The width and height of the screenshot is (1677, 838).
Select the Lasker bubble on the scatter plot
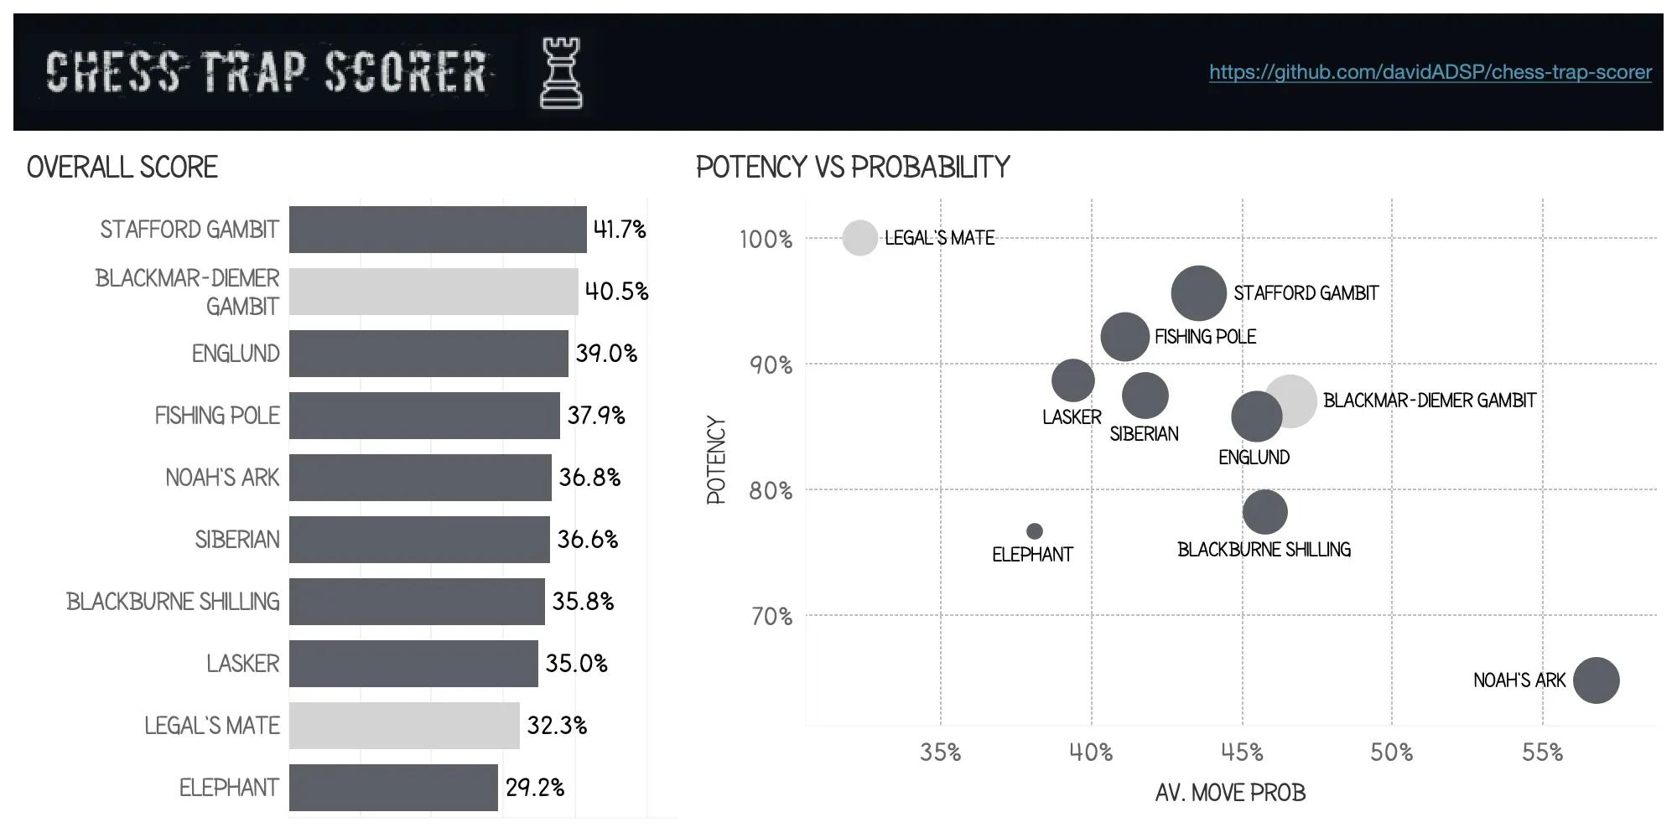1072,380
